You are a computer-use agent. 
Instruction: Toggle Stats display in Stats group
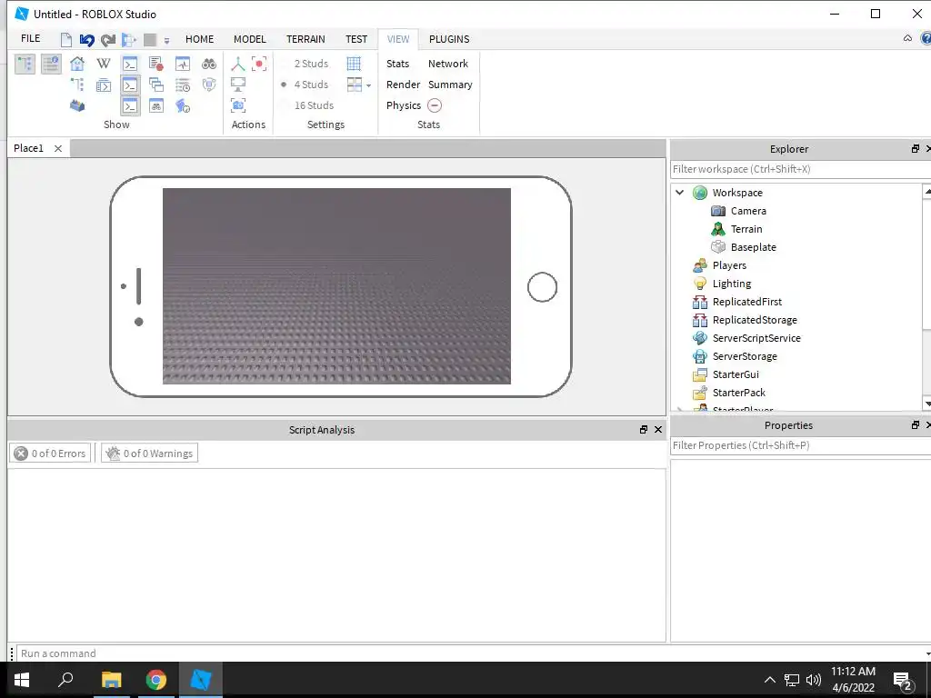(398, 64)
